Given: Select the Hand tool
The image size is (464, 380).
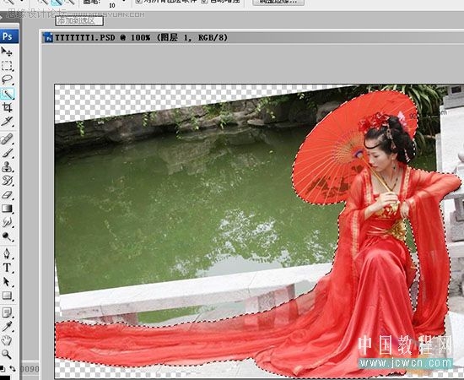Looking at the screenshot, I should pyautogui.click(x=7, y=340).
